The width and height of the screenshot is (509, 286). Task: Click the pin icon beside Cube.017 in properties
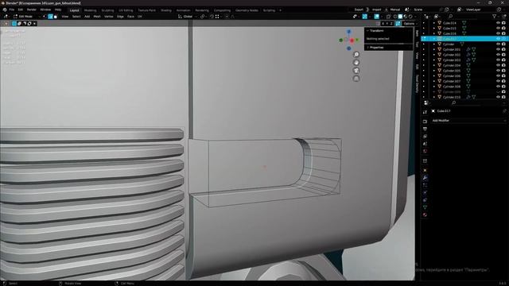coord(504,111)
